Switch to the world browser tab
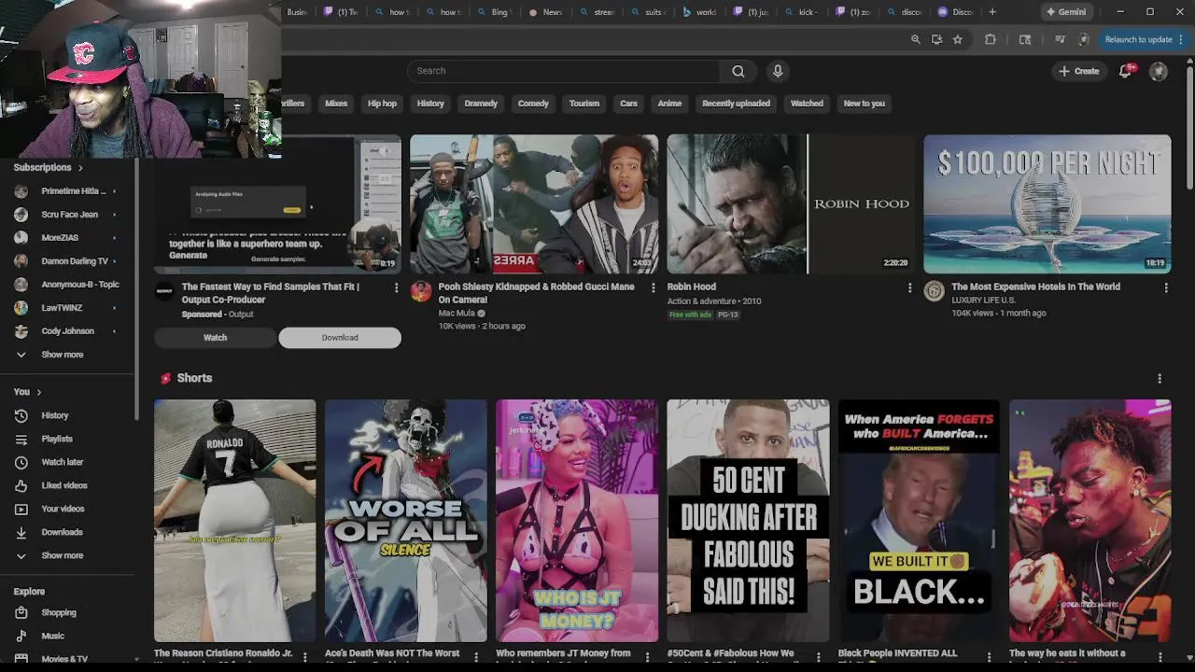 click(x=700, y=12)
